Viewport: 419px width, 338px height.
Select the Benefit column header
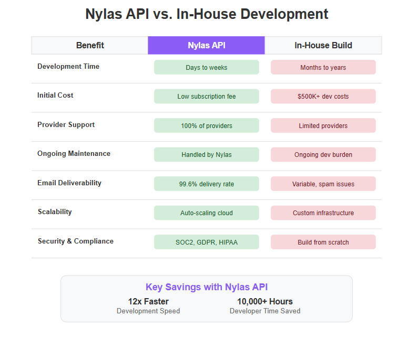(x=90, y=45)
